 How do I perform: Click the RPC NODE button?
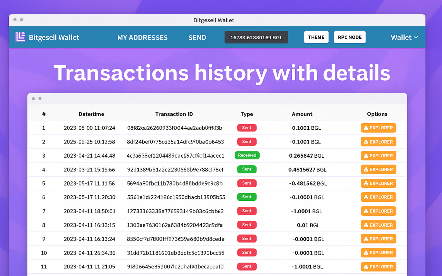click(349, 37)
